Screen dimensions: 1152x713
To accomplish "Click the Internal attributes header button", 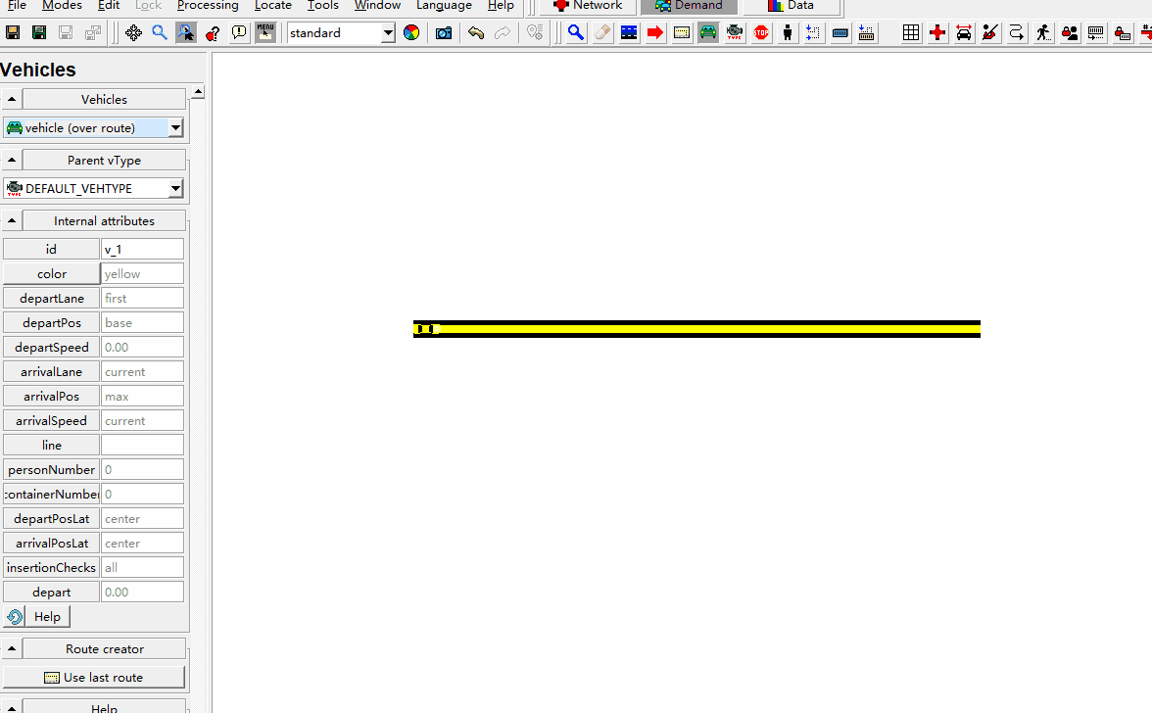I will (x=104, y=221).
